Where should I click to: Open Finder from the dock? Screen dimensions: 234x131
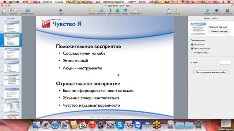pyautogui.click(x=37, y=124)
